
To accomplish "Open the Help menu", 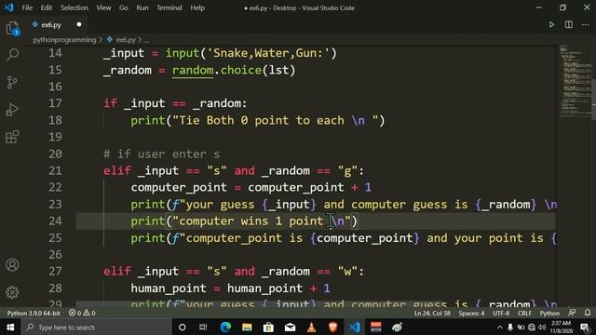I will pos(197,7).
